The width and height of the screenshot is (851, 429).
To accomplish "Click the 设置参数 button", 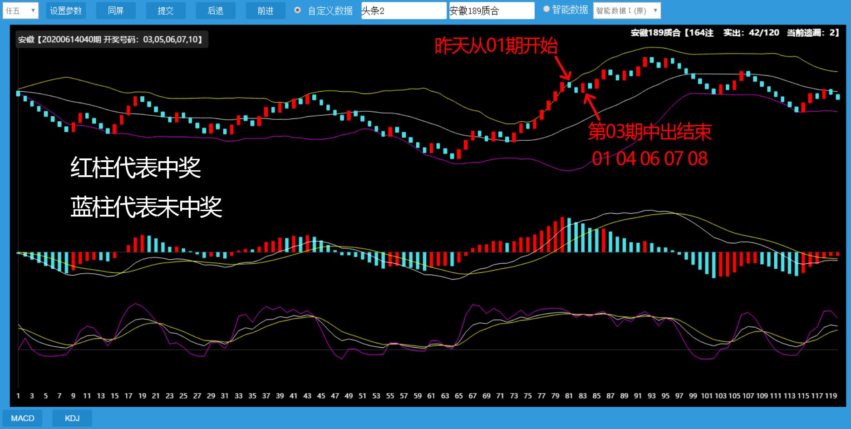I will pyautogui.click(x=66, y=11).
